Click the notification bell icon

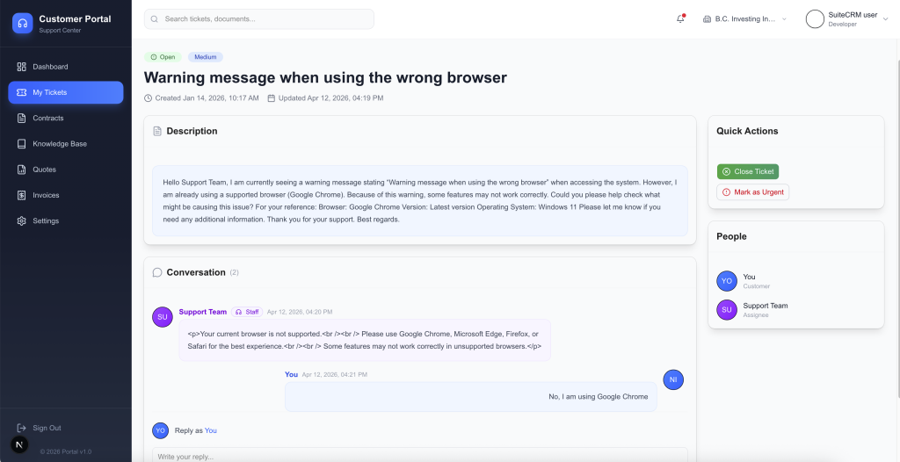(680, 18)
